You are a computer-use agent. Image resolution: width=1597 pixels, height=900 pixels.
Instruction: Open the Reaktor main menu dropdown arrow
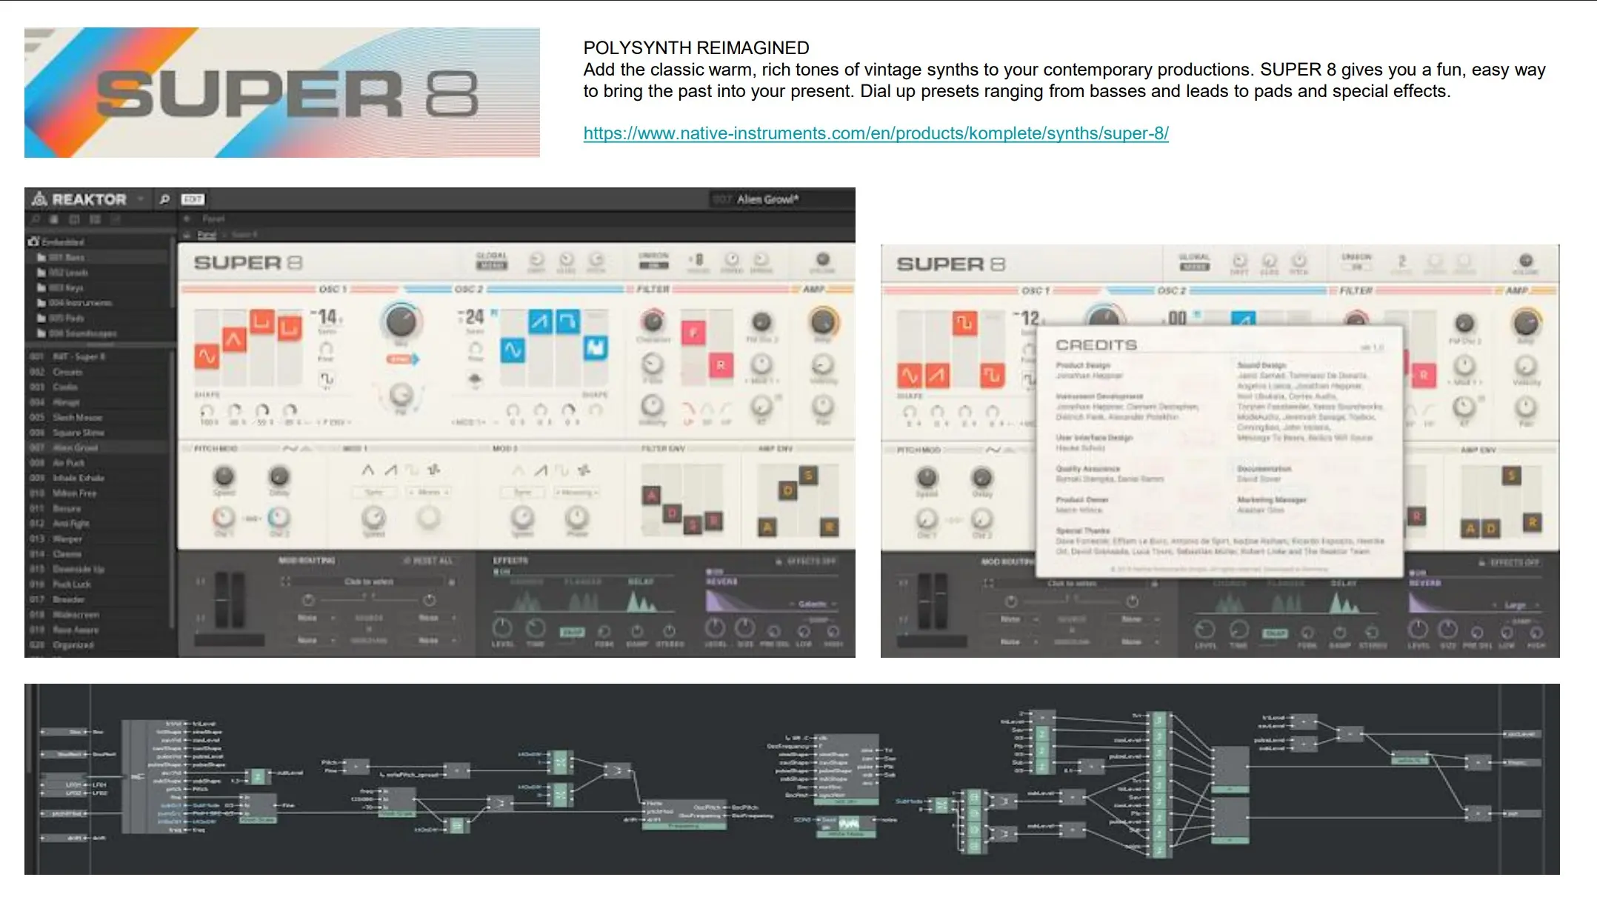pyautogui.click(x=141, y=199)
